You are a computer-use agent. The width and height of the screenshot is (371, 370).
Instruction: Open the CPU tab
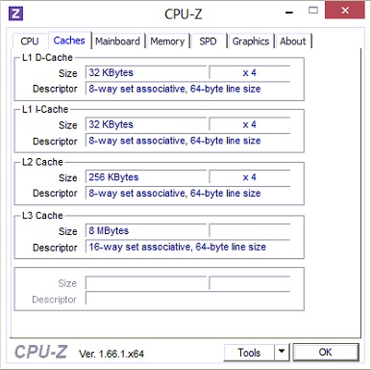point(30,41)
